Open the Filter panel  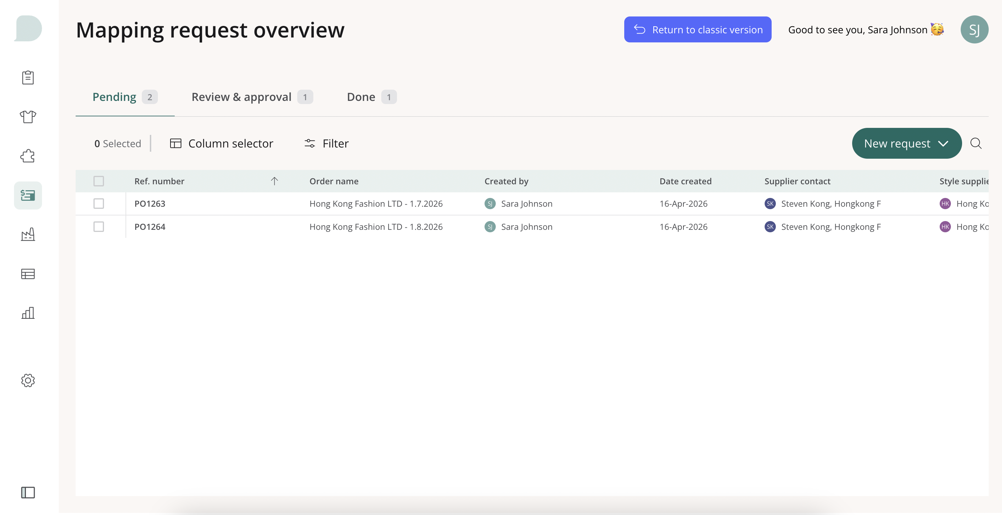click(326, 144)
